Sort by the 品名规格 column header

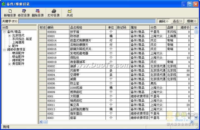click(x=87, y=28)
